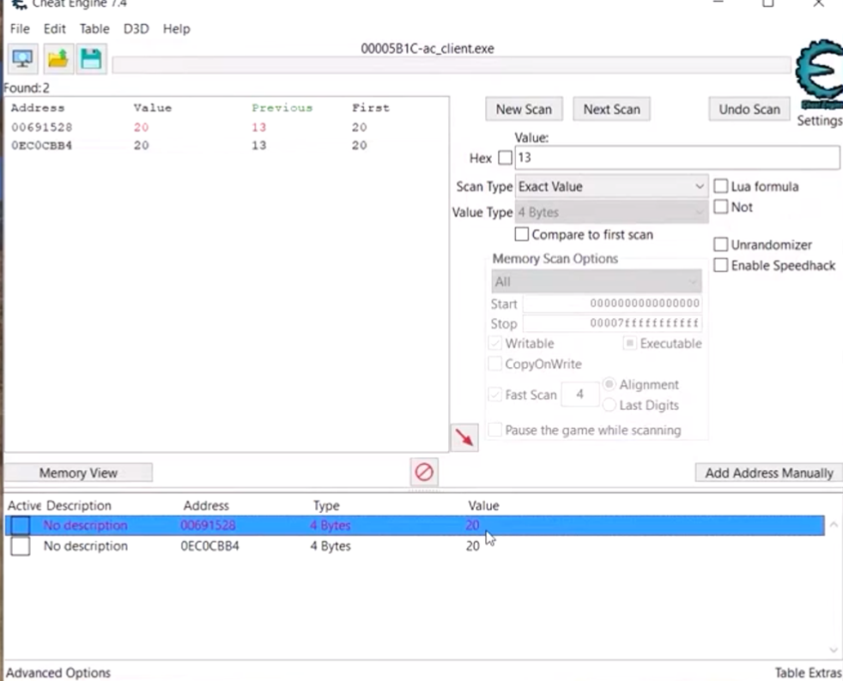Click the Value input field containing 13
Image resolution: width=843 pixels, height=681 pixels.
click(676, 158)
